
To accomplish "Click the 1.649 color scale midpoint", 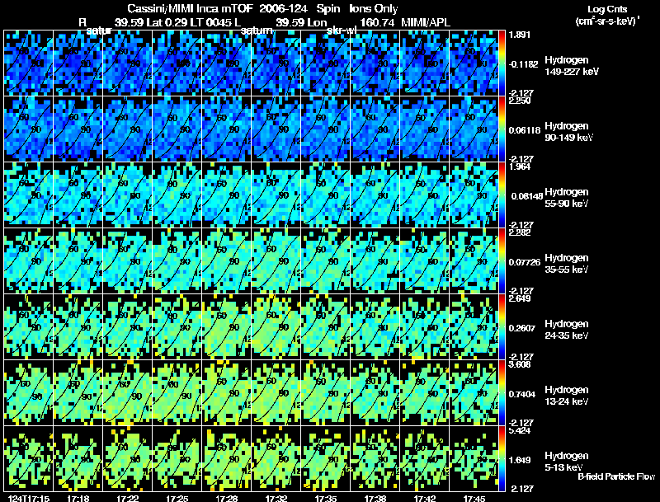I will pyautogui.click(x=520, y=461).
